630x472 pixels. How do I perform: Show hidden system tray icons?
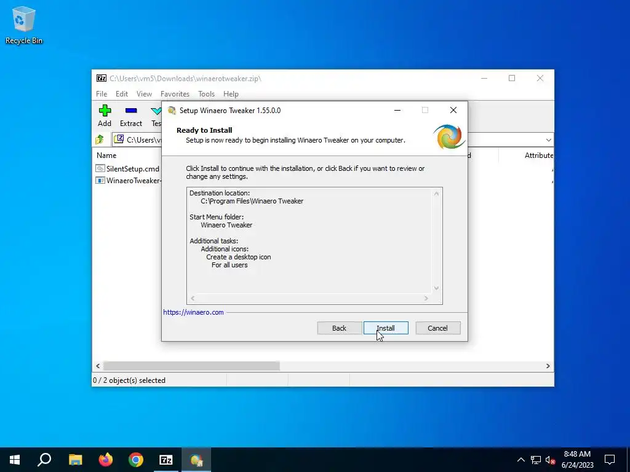tap(520, 460)
